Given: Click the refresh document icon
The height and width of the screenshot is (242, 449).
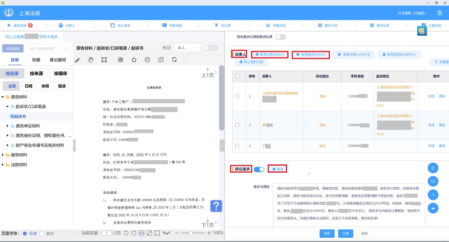Looking at the screenshot, I should (174, 60).
